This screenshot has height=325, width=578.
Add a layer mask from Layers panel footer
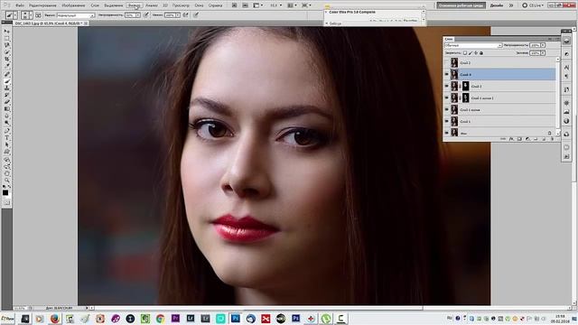coord(519,139)
